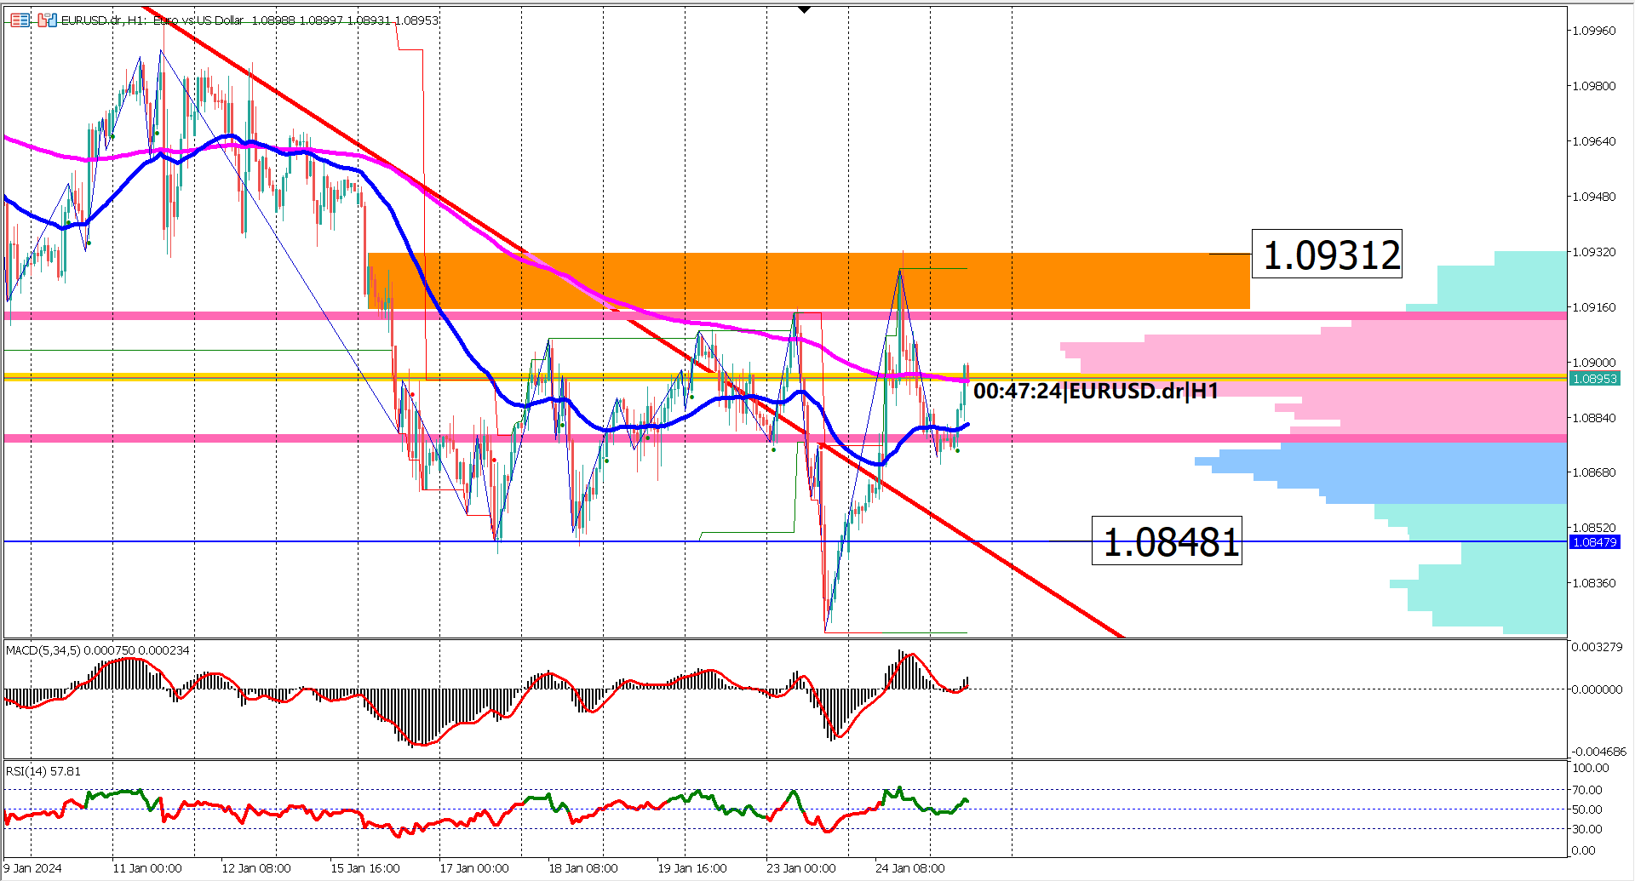Select the 1.08481 price label box

pos(1167,541)
